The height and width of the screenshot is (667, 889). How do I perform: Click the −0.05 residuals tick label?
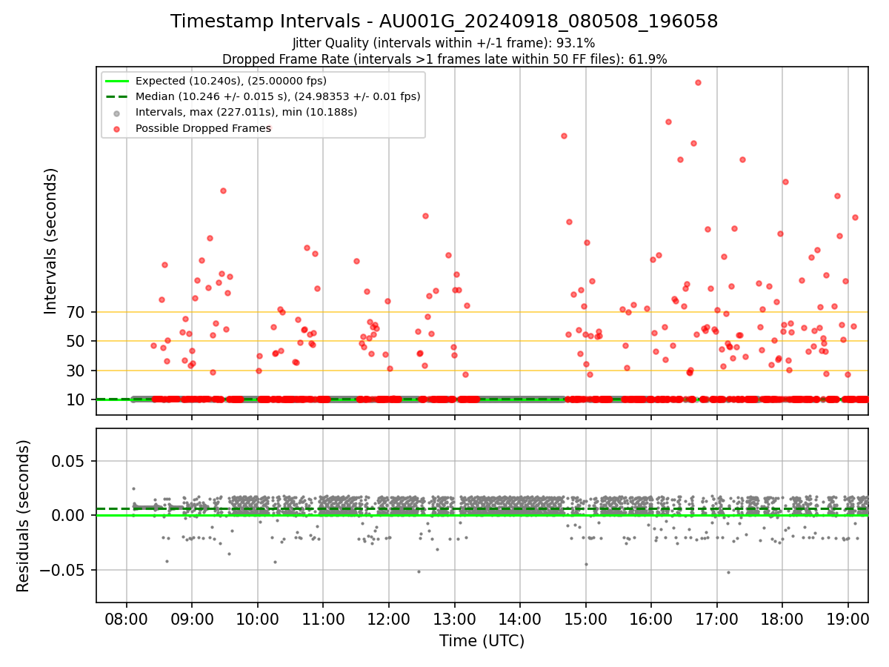[63, 570]
